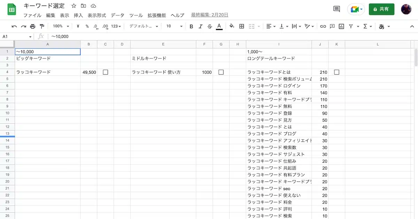The image size is (418, 219).
Task: Tick the checkbox in row of ラッコキーワードとは
Action: [336, 72]
